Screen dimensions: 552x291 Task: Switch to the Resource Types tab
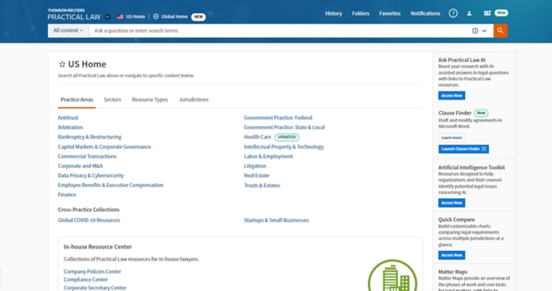(150, 100)
